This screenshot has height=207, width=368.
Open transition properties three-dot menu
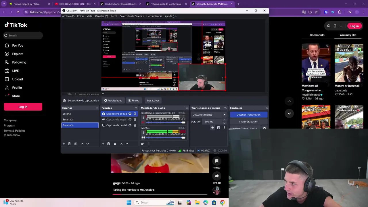coord(224,128)
